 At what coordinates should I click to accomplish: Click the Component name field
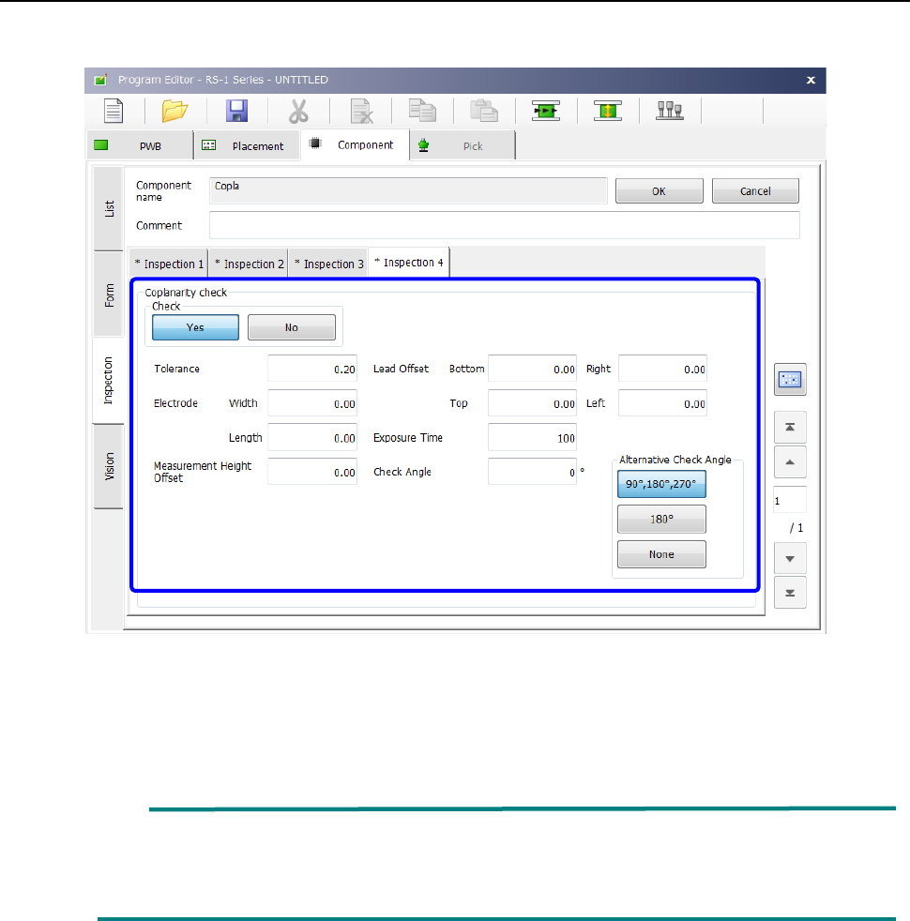[x=408, y=191]
